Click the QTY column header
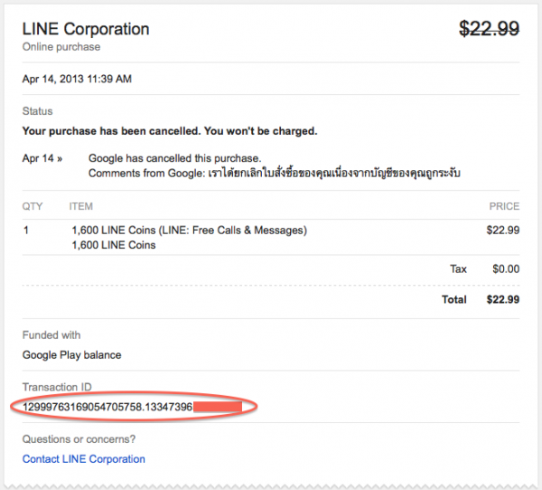This screenshot has height=490, width=542. coord(33,207)
